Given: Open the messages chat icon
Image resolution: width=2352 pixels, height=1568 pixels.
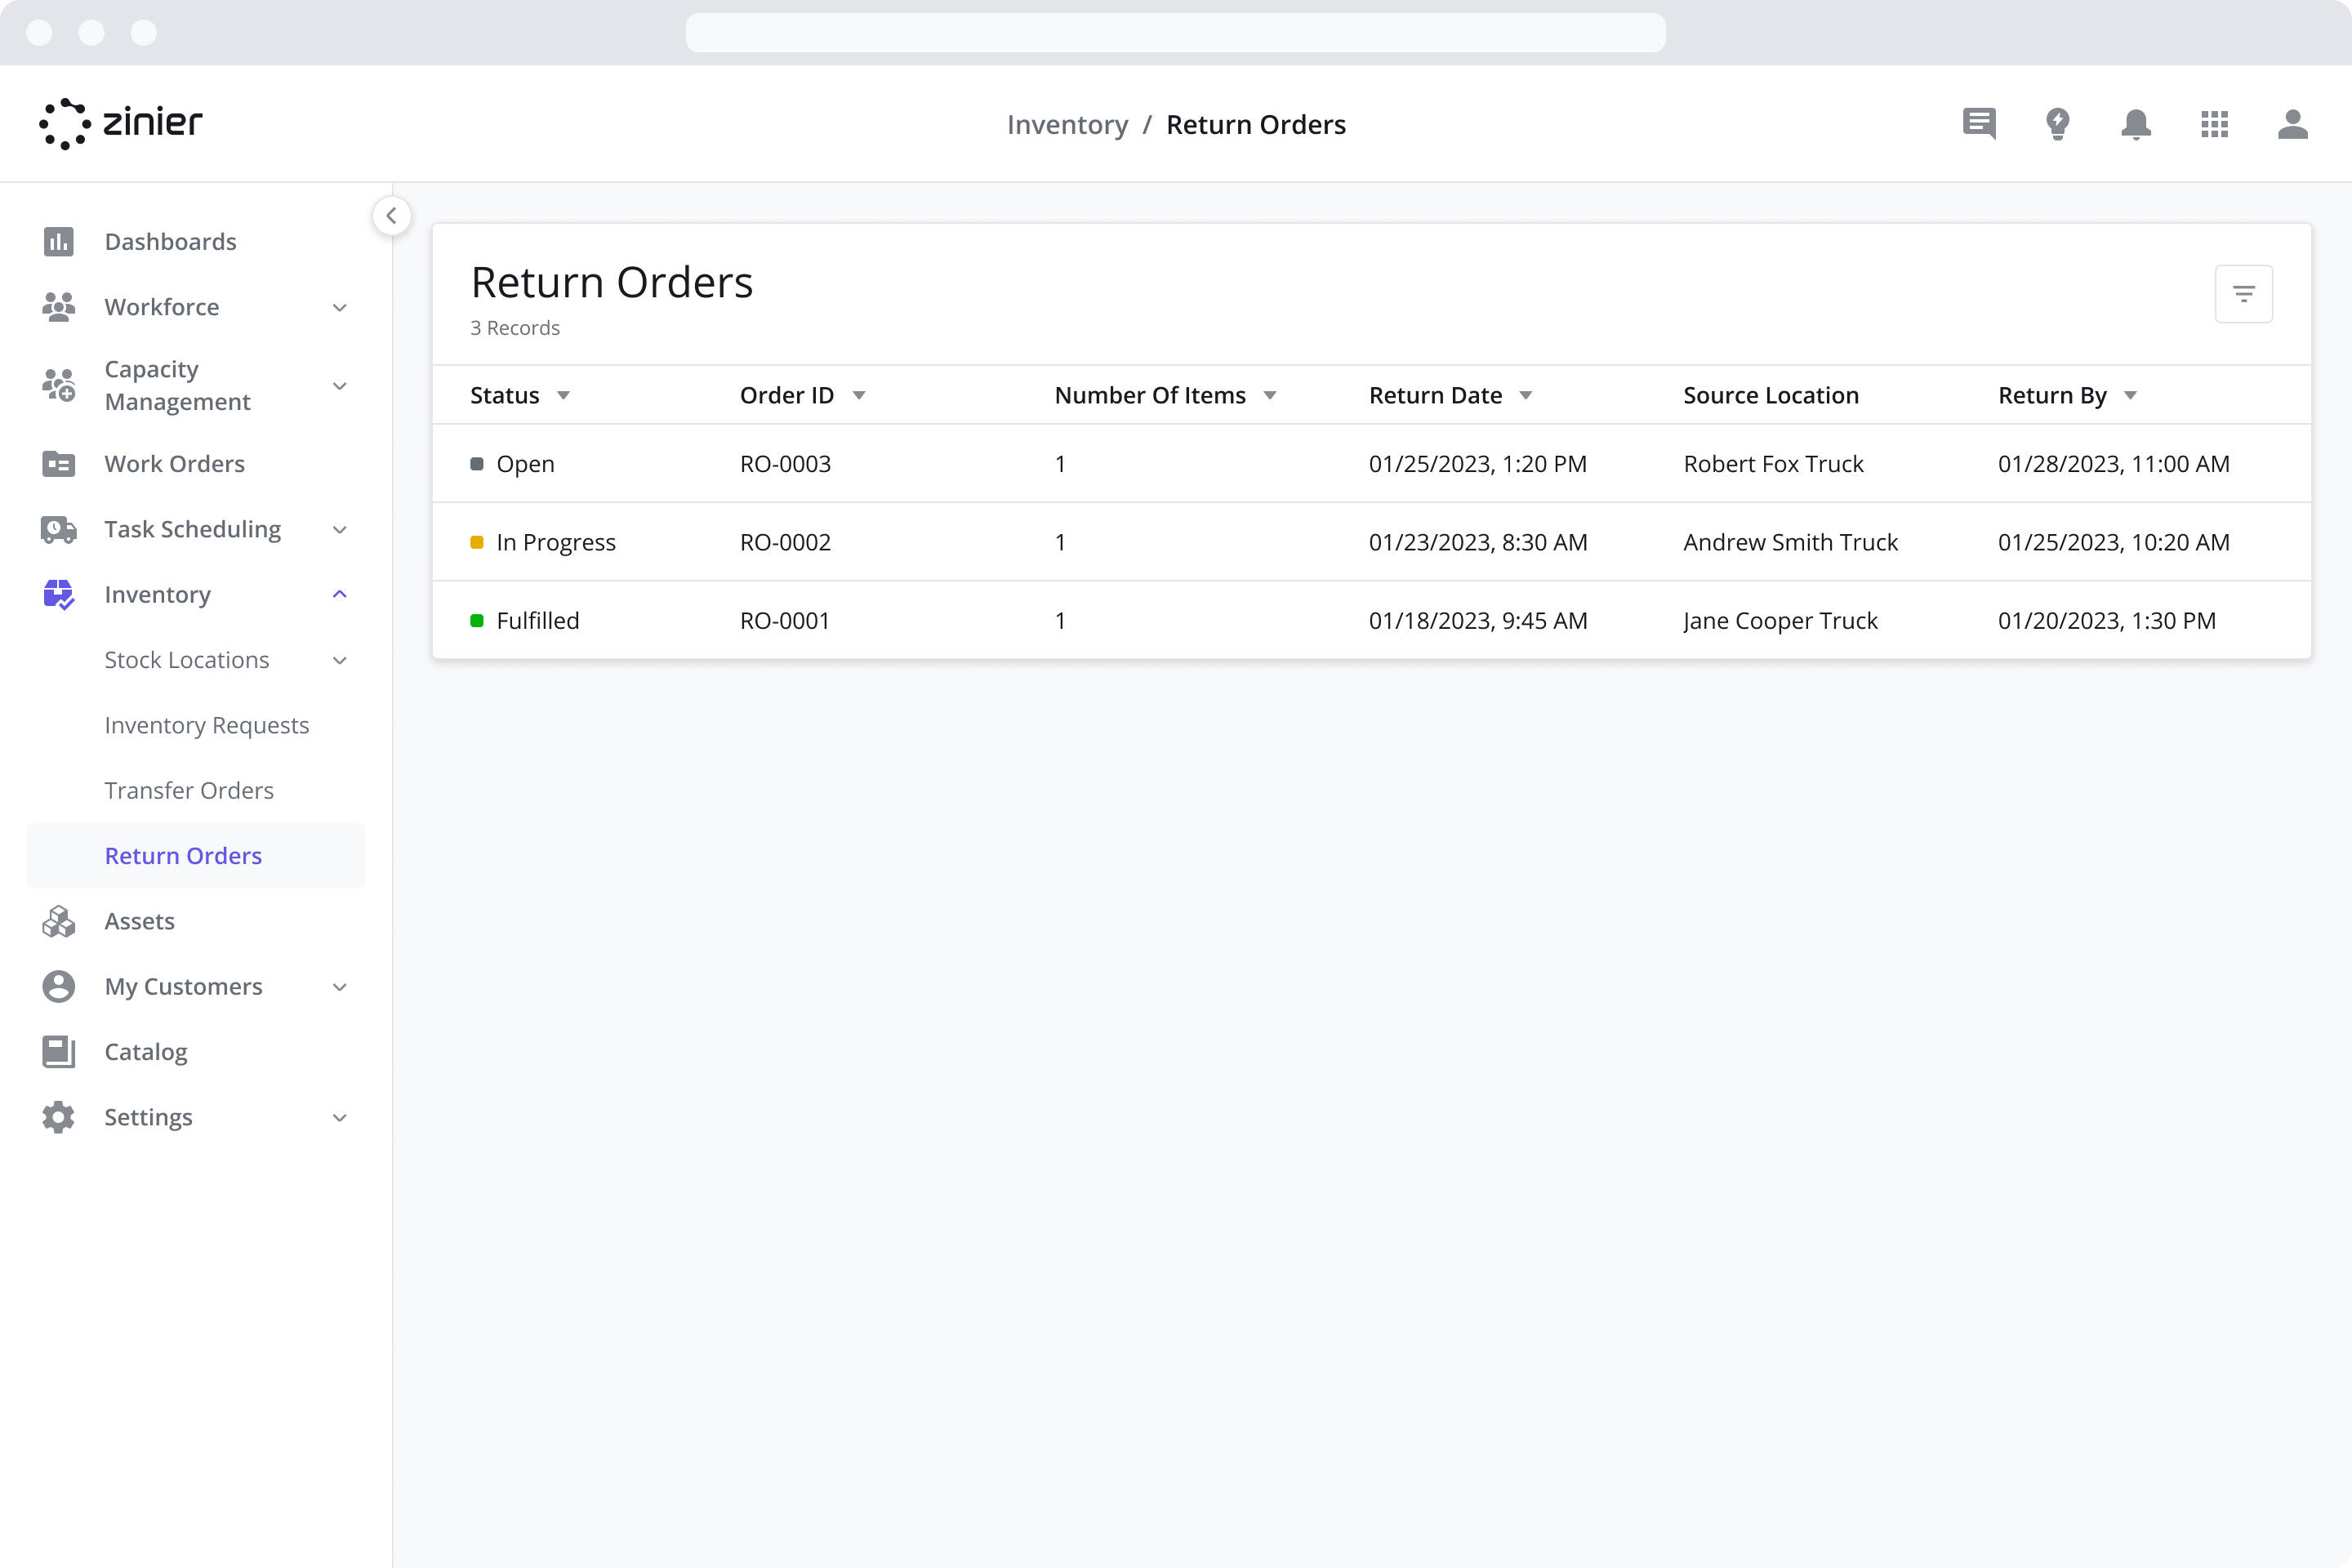Looking at the screenshot, I should [x=1979, y=124].
